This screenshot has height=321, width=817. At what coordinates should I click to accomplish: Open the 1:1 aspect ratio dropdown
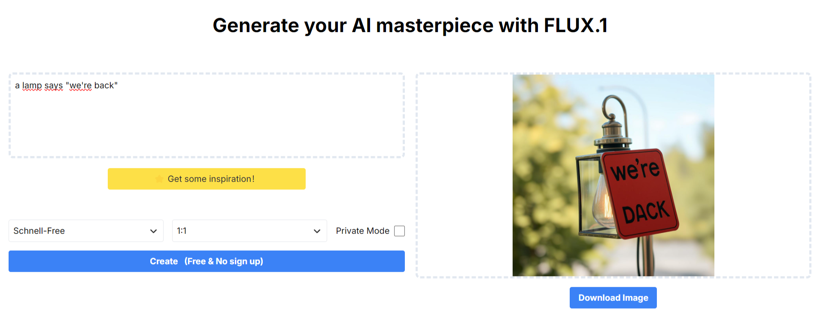(x=249, y=231)
